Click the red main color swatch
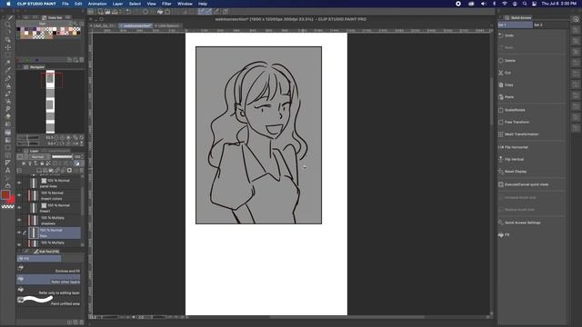 coord(5,194)
